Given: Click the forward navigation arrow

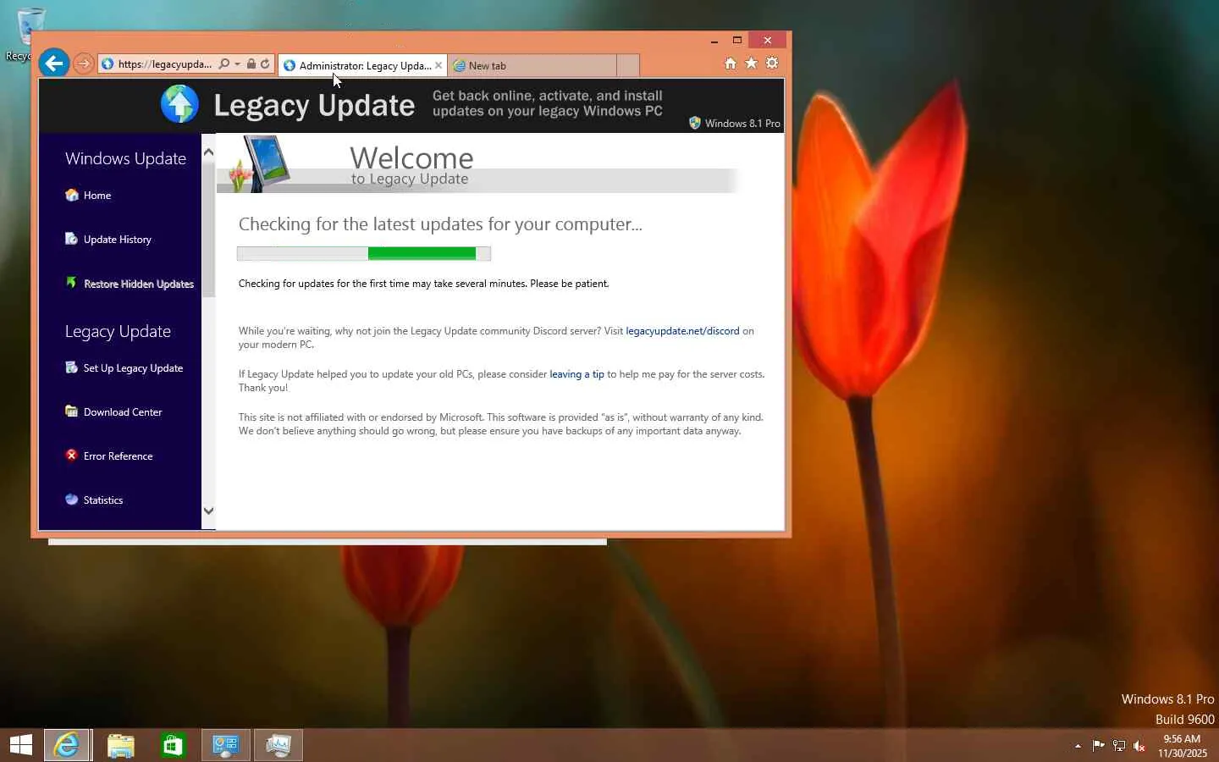Looking at the screenshot, I should (x=83, y=63).
